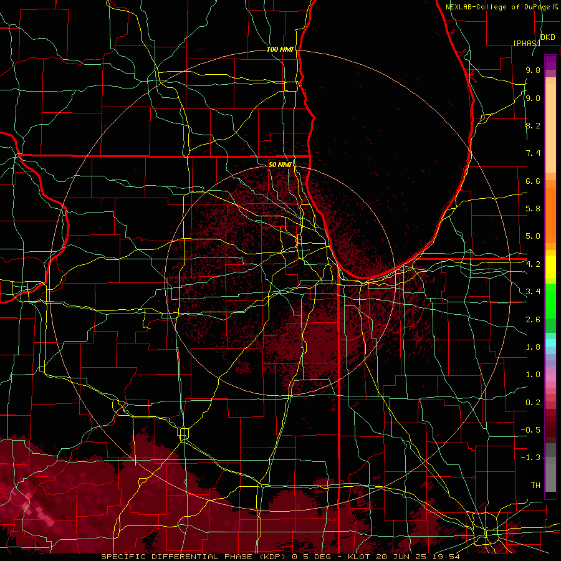Viewport: 561px width, 561px height.
Task: Click the -0.5 value on the color scale
Action: click(x=530, y=430)
